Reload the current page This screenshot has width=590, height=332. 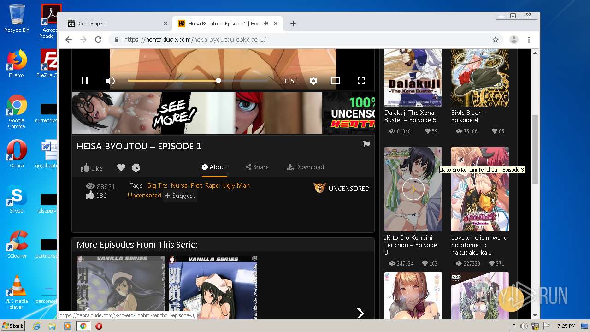click(98, 40)
